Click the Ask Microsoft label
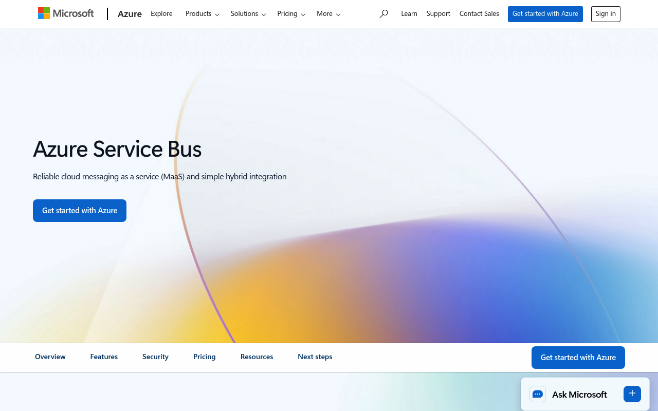Screen dimensions: 658x411 (x=579, y=395)
